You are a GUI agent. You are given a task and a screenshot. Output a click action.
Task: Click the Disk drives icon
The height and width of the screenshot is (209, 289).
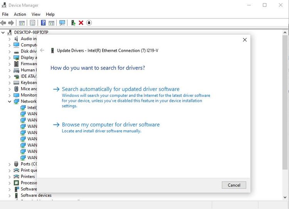click(x=16, y=52)
